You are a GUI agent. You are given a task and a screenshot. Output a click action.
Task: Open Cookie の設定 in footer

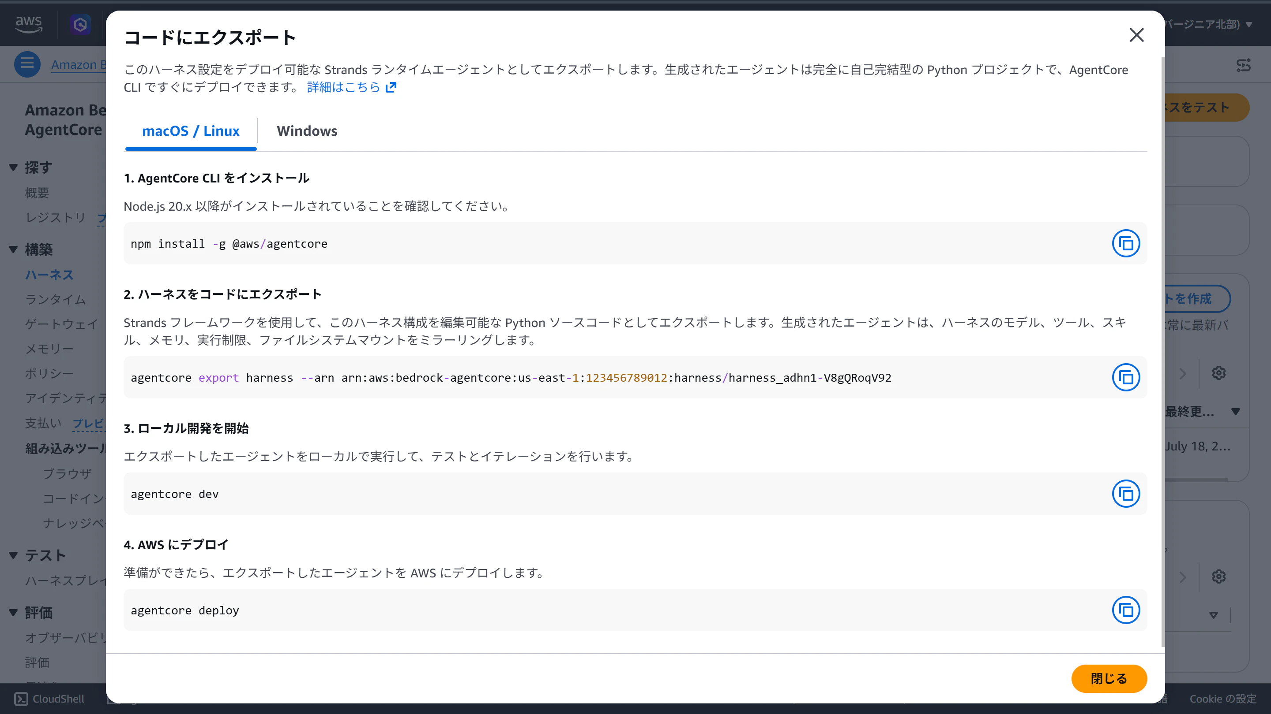pyautogui.click(x=1222, y=699)
